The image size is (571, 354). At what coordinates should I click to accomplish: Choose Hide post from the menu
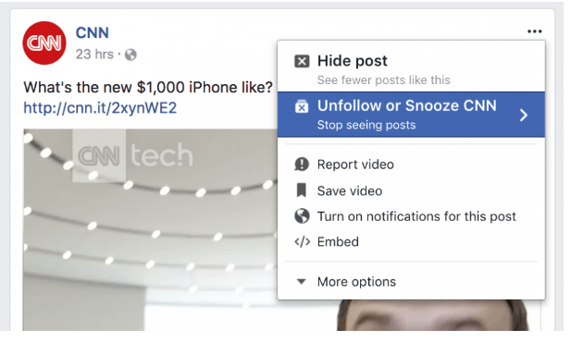(411, 69)
